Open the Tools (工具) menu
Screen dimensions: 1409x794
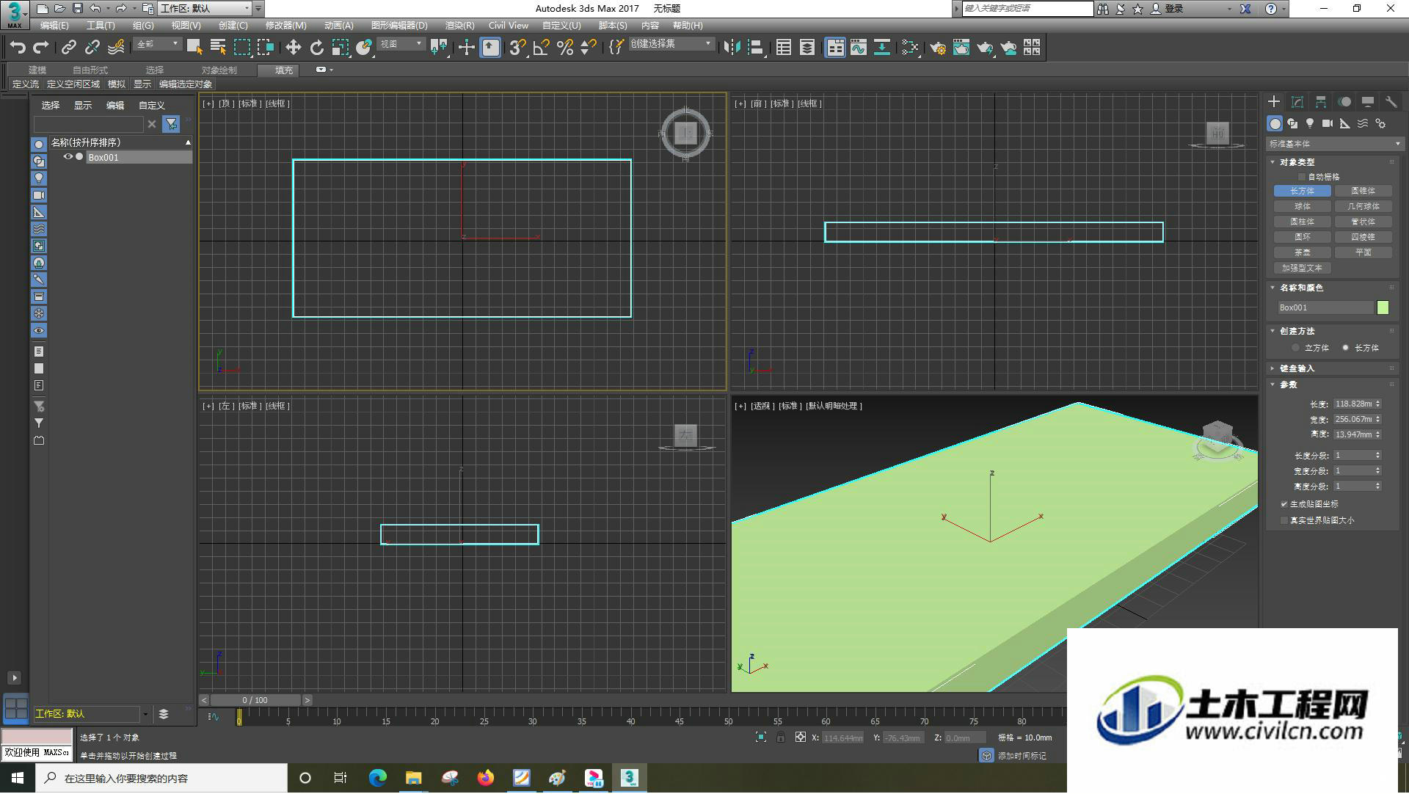coord(101,26)
